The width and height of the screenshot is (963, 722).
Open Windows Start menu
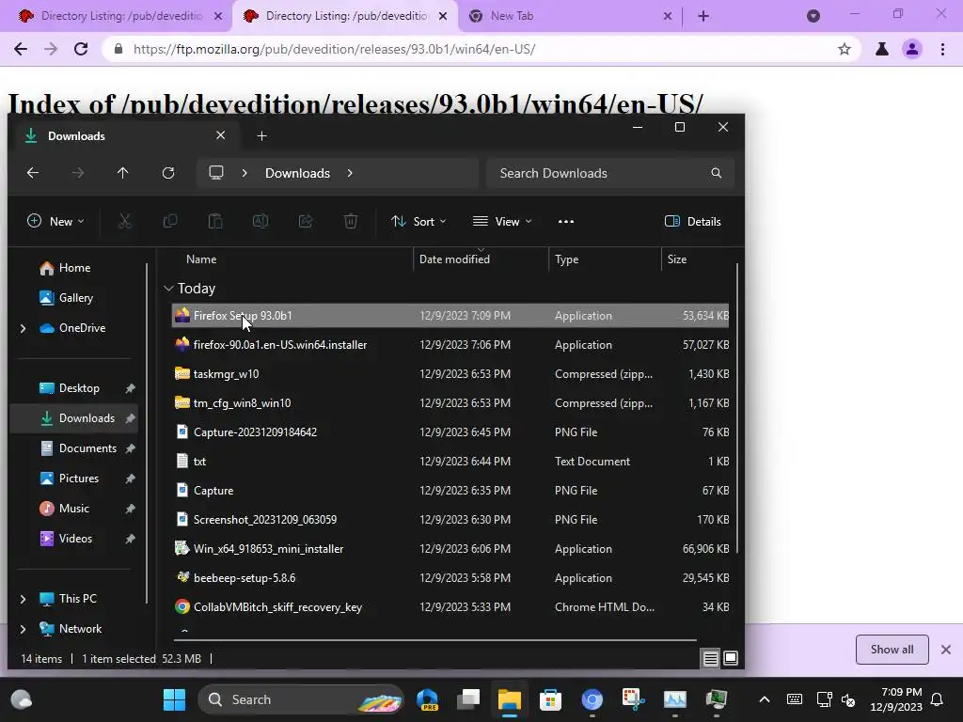174,699
